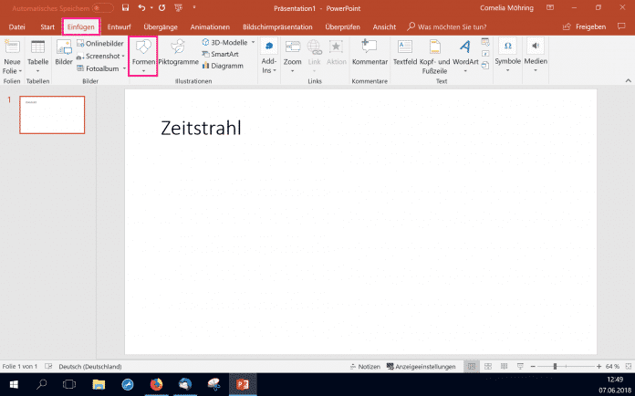Insert a Textfeld text box
The height and width of the screenshot is (396, 635).
point(404,55)
